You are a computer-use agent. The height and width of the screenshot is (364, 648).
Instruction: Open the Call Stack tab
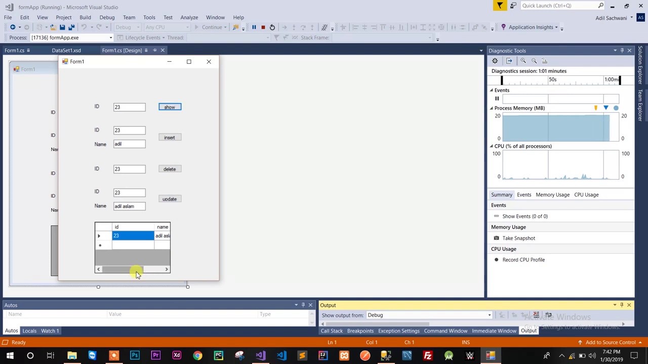332,331
